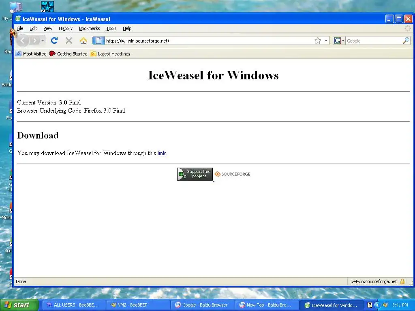Open the star shortcut icon on the desktop
The height and width of the screenshot is (311, 415).
click(47, 6)
